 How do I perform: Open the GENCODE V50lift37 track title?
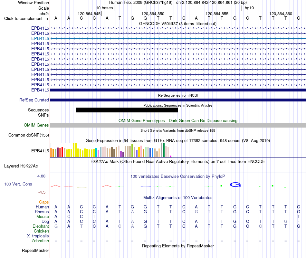[178, 24]
